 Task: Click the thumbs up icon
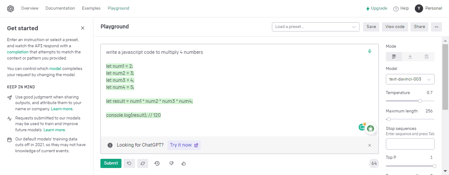[184, 163]
